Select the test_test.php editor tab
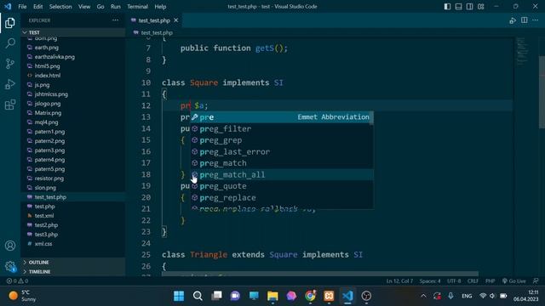Image resolution: width=545 pixels, height=306 pixels. coord(154,20)
